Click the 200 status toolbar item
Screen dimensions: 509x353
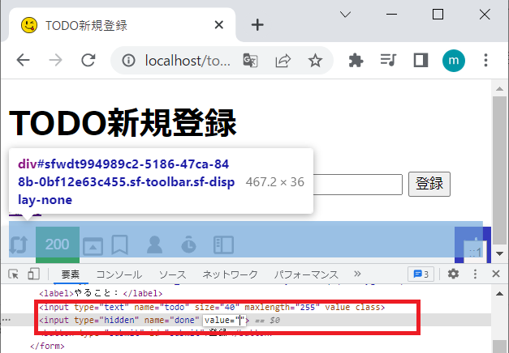pyautogui.click(x=57, y=244)
